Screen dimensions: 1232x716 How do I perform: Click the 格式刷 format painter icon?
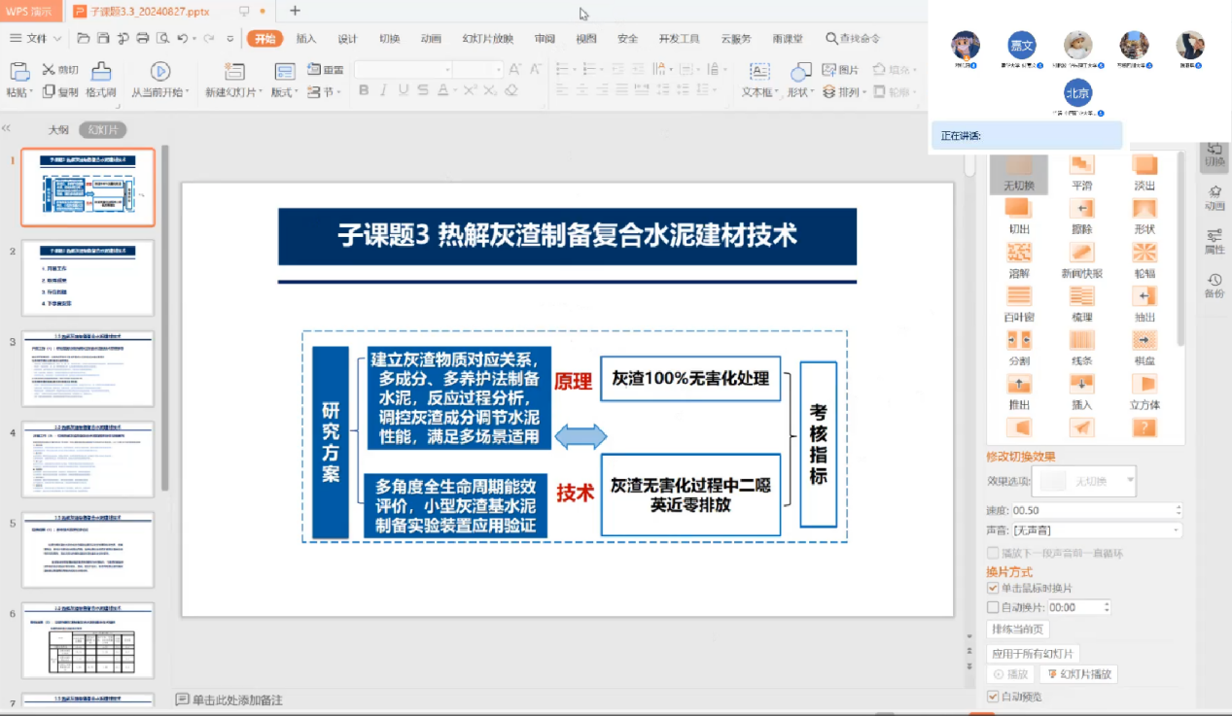101,72
